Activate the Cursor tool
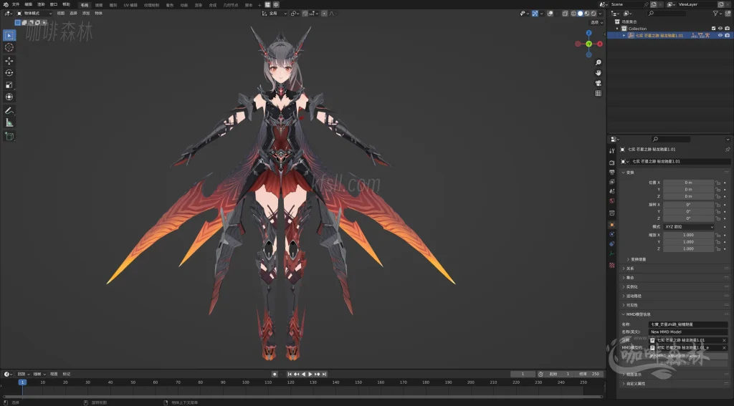The width and height of the screenshot is (734, 406). 9,47
